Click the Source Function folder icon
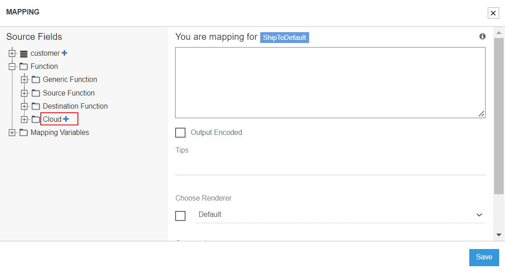 [x=36, y=93]
